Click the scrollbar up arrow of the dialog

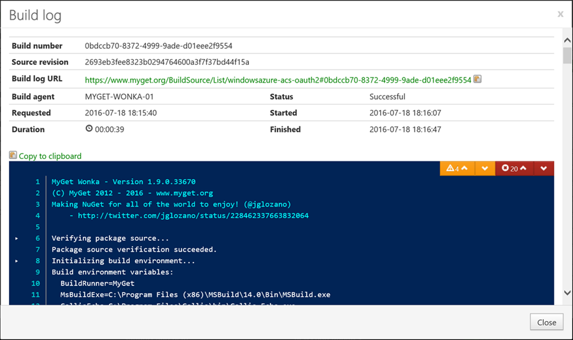click(567, 41)
